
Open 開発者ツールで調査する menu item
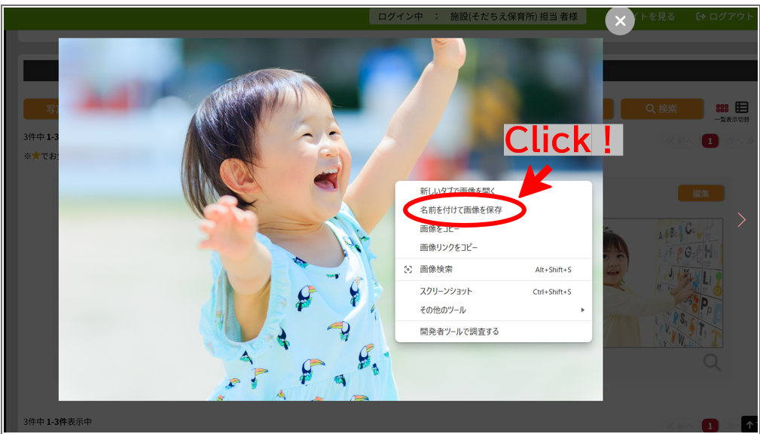click(x=459, y=331)
